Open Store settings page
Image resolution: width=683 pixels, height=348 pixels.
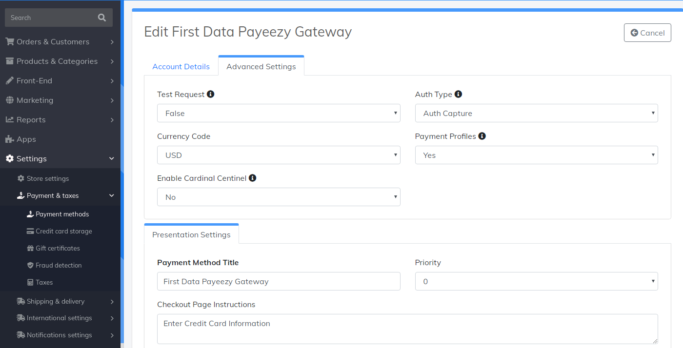[48, 178]
